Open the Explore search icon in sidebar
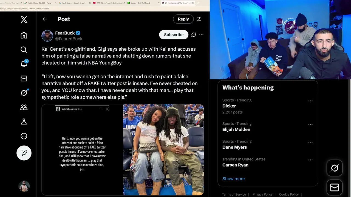 point(24,50)
